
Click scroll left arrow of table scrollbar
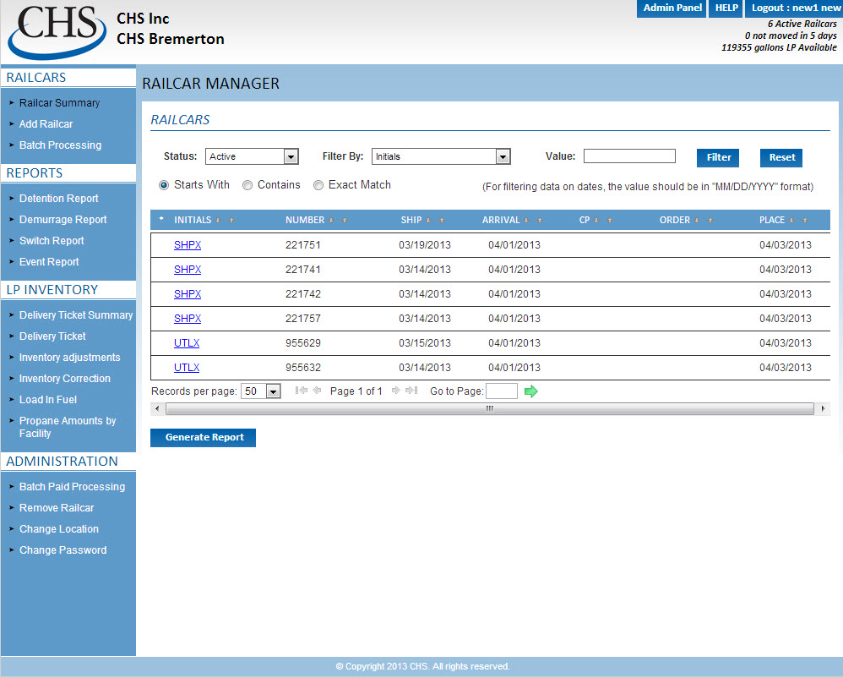pyautogui.click(x=157, y=409)
